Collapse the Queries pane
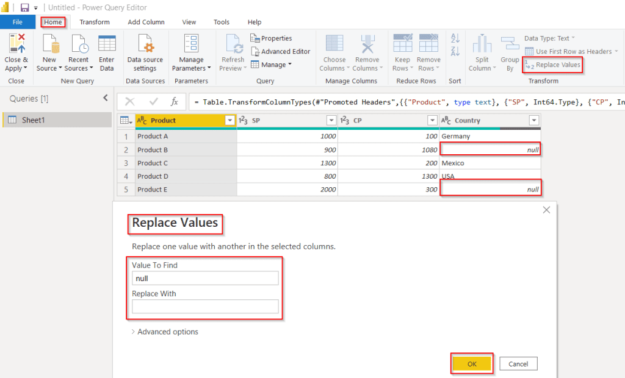Image resolution: width=625 pixels, height=378 pixels. coord(105,98)
